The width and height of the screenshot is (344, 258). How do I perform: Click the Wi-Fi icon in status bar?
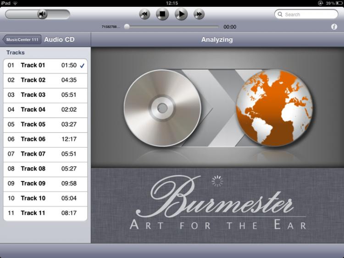[15, 3]
